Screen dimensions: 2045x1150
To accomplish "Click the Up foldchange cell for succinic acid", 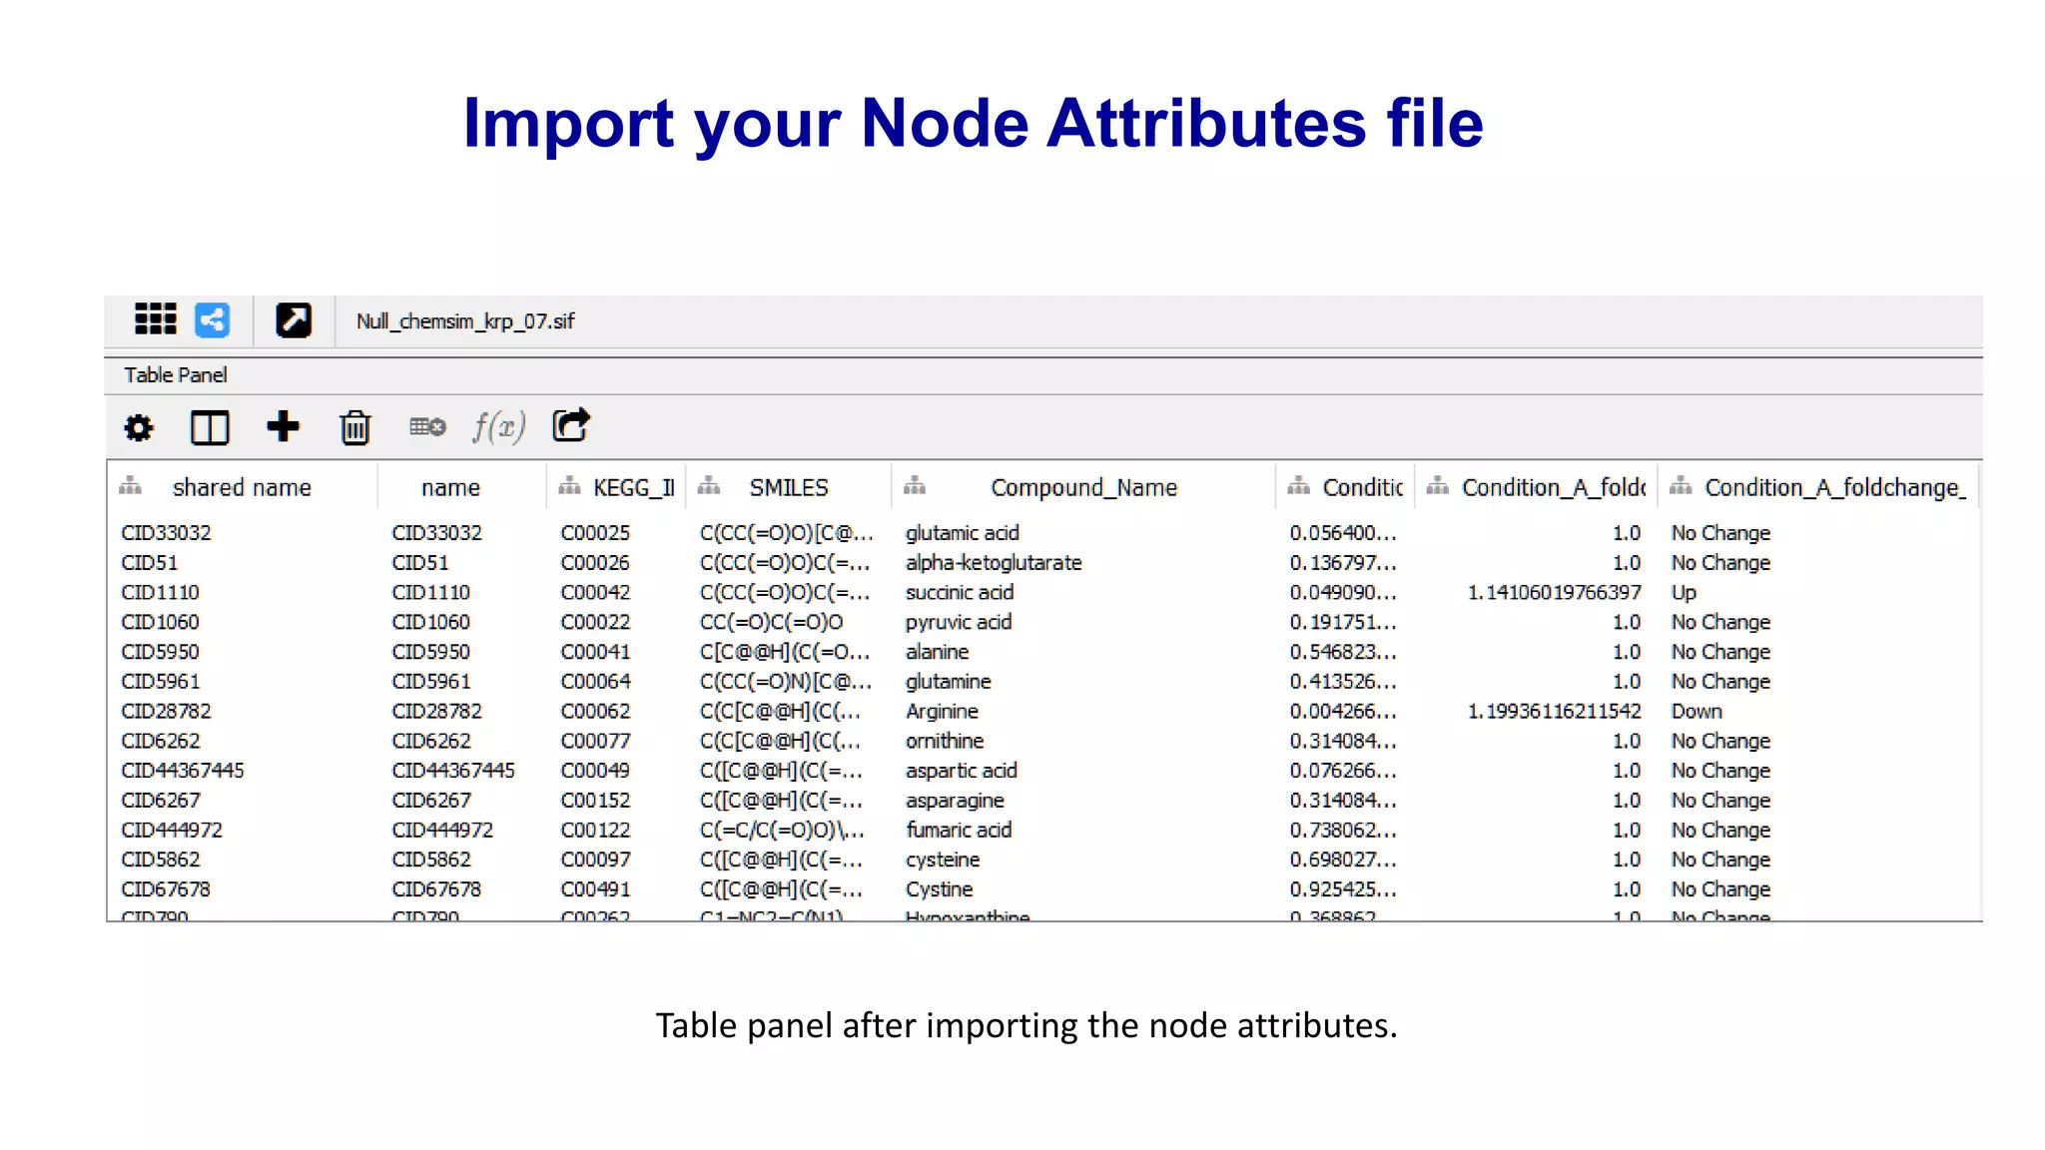I will click(x=1684, y=593).
